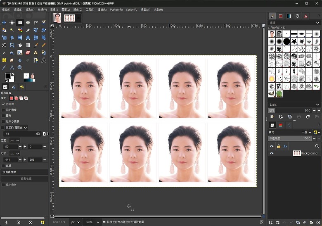Select the Zoom magnifier tool
This screenshot has height=226, width=322.
coord(20,67)
